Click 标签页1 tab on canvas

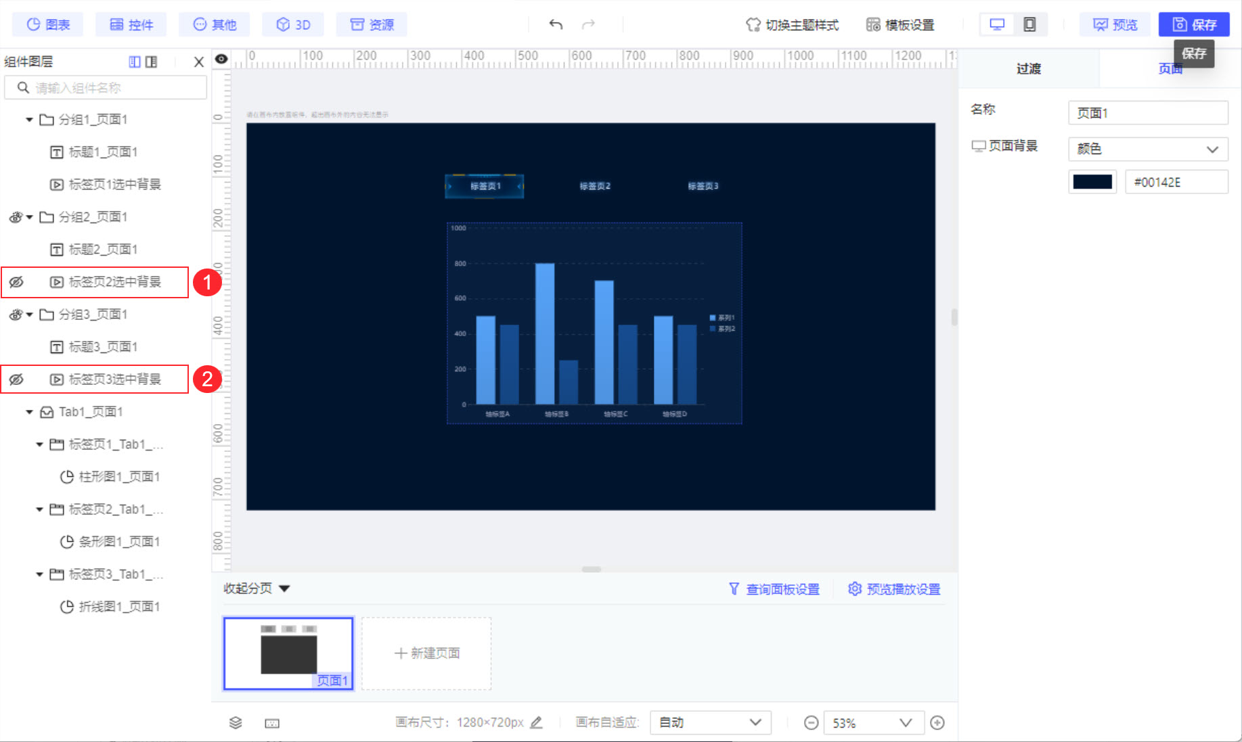pos(485,186)
